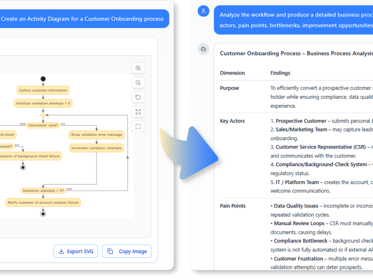Select the Information valid? decision diamond

(44, 125)
